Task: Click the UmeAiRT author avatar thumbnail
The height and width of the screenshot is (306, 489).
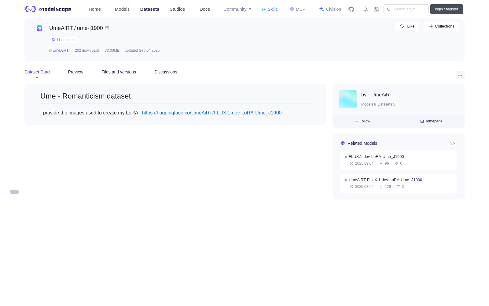Action: [x=348, y=99]
